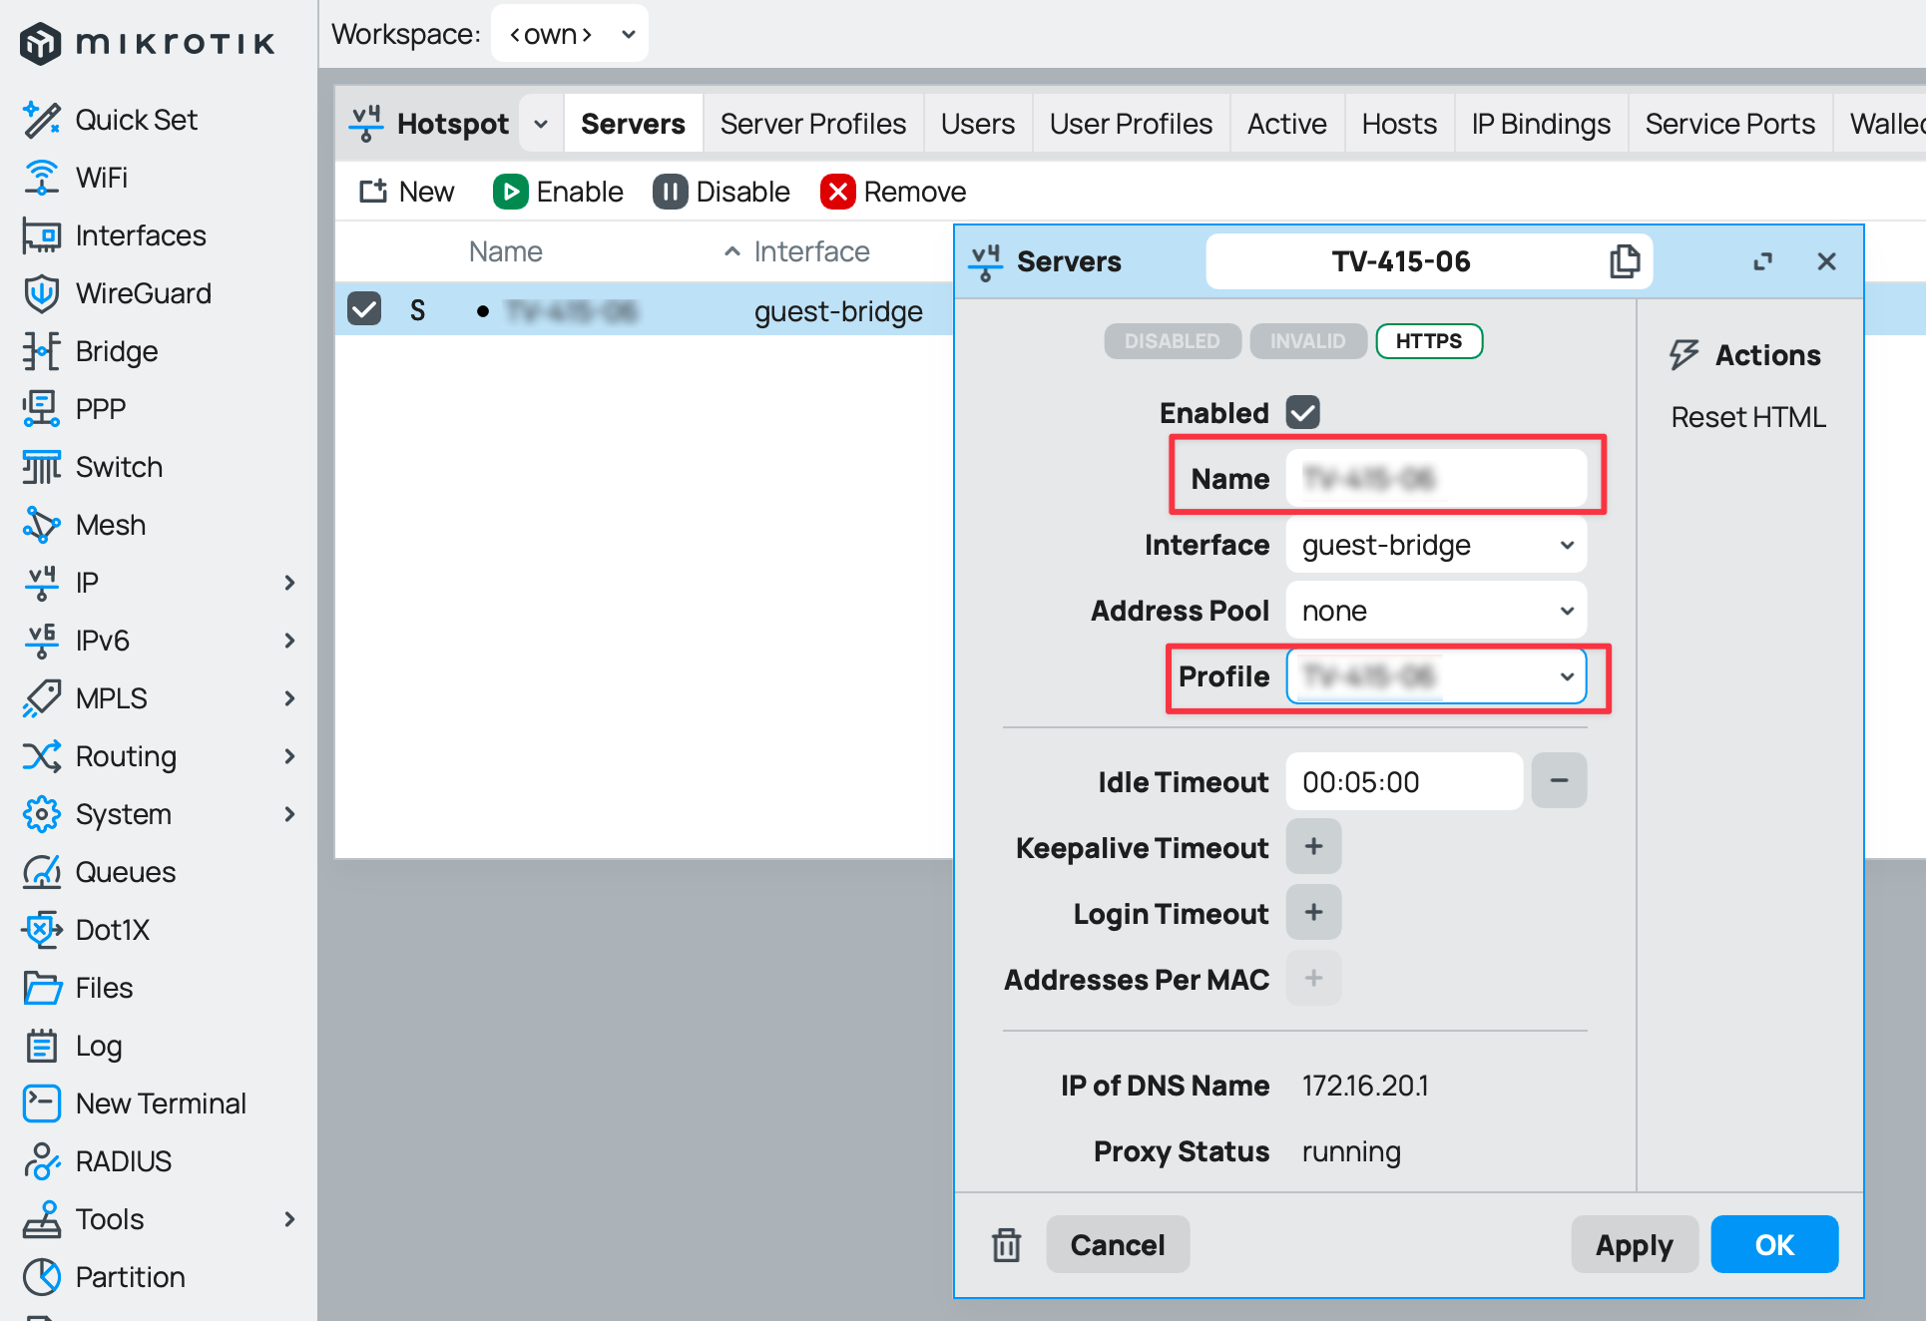Expand the MPLS submenu
Screen dimensions: 1926x1321
(290, 698)
